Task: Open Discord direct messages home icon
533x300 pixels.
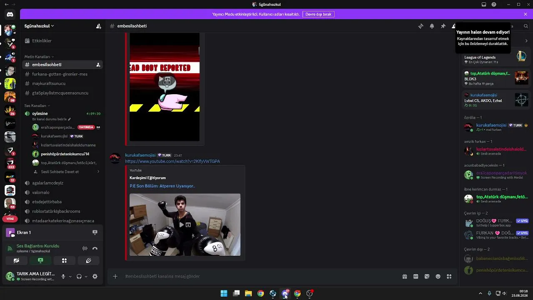Action: (10, 15)
